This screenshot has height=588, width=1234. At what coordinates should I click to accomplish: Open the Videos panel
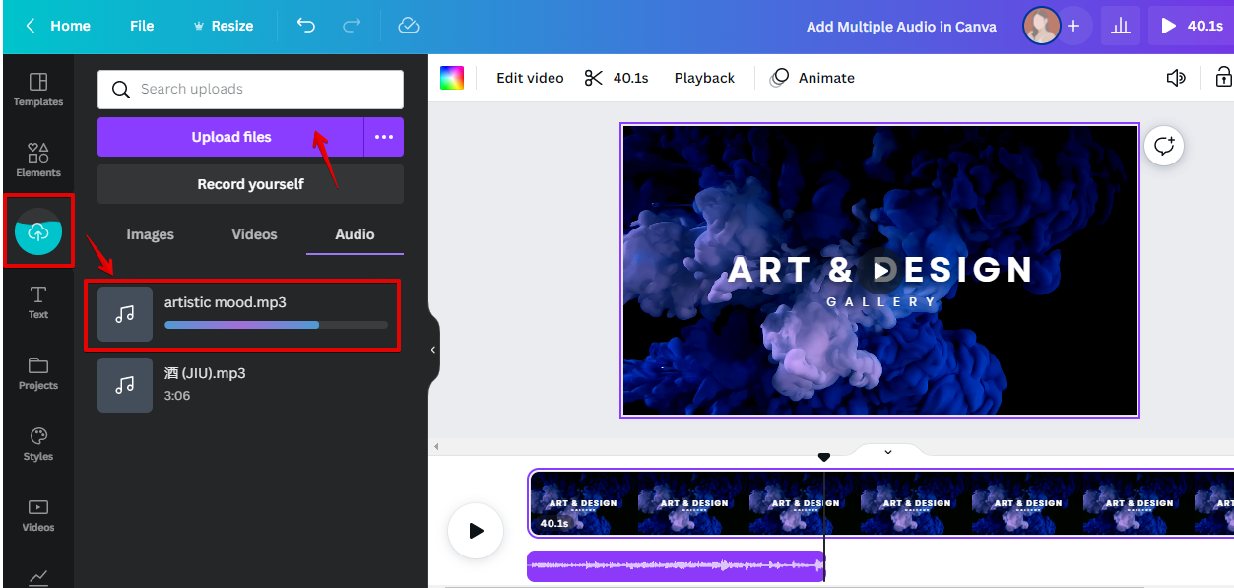point(37,514)
